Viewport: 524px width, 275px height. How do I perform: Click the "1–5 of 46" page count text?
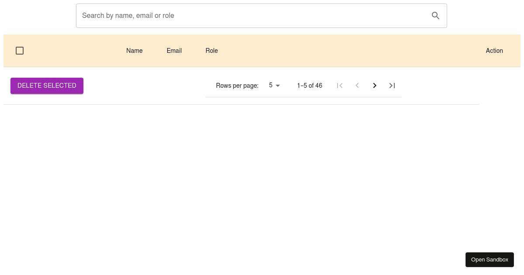[310, 86]
